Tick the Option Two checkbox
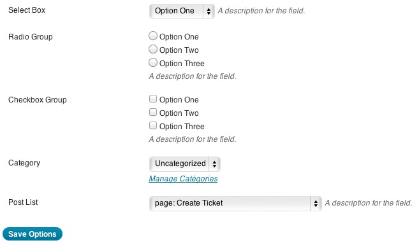Viewport: 419px width, 252px height. pyautogui.click(x=153, y=112)
